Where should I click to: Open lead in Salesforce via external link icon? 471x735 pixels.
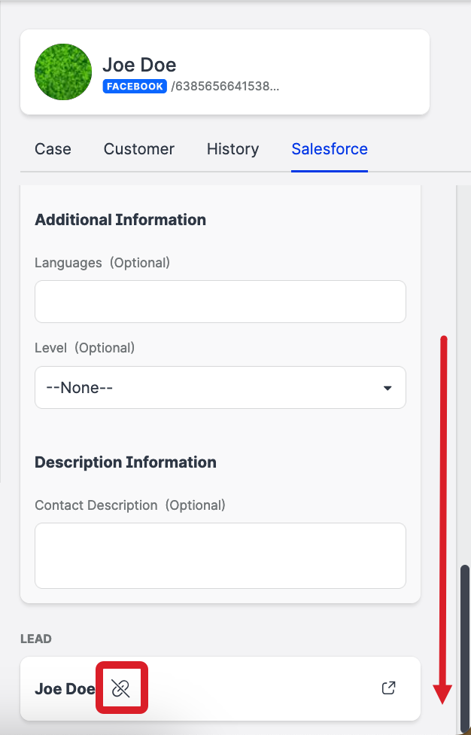(388, 688)
